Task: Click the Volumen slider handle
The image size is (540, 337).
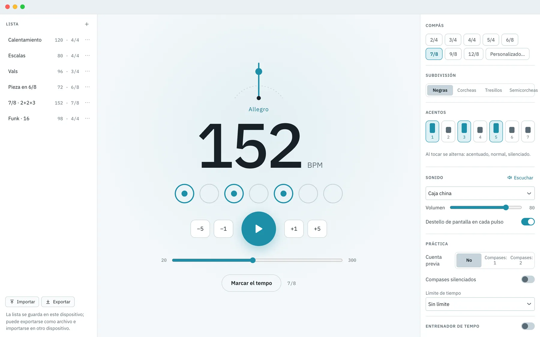Action: pos(506,207)
